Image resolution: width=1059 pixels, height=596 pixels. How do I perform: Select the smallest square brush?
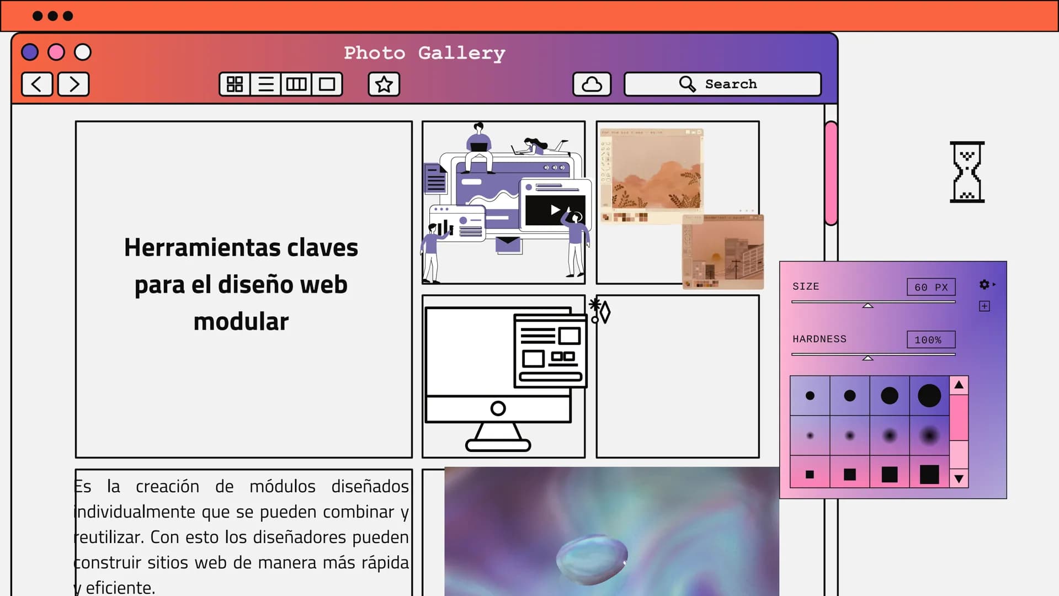[x=810, y=474]
